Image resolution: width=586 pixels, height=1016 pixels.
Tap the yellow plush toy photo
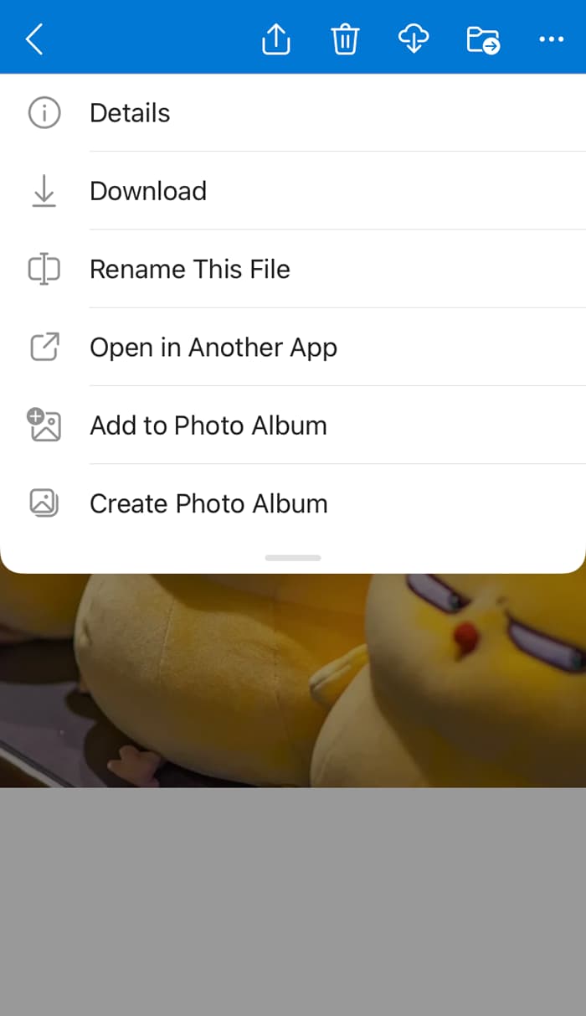pos(293,680)
